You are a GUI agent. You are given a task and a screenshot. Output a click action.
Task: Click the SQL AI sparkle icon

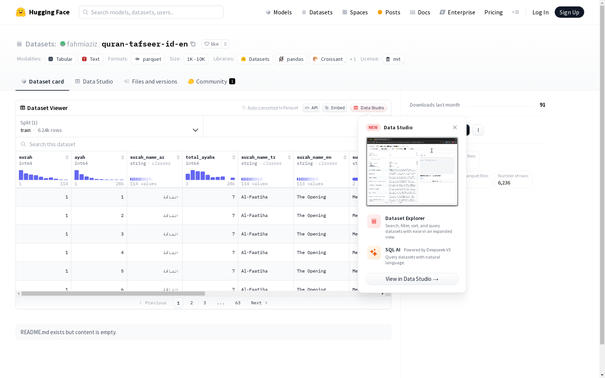click(374, 253)
